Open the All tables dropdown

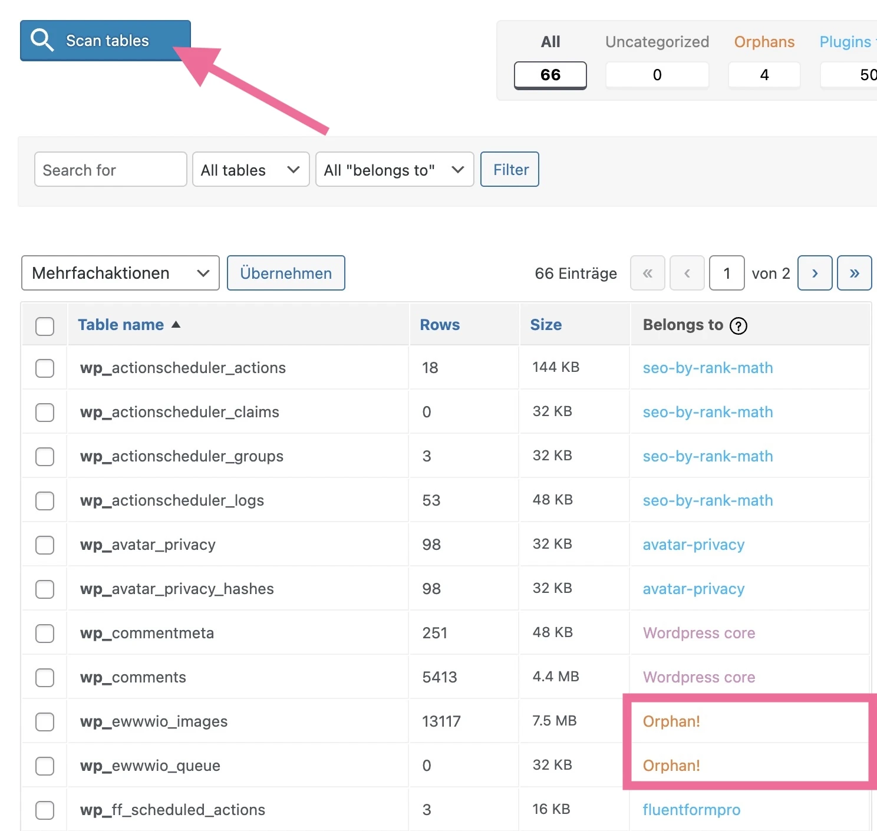tap(251, 170)
